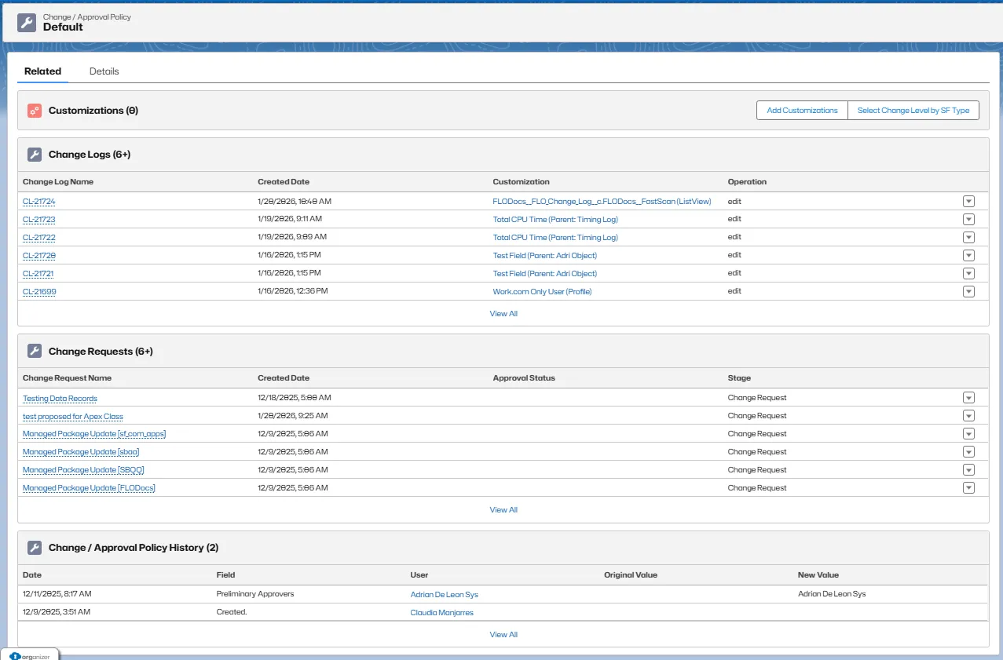Click Select Change Level by SF Type

click(913, 110)
